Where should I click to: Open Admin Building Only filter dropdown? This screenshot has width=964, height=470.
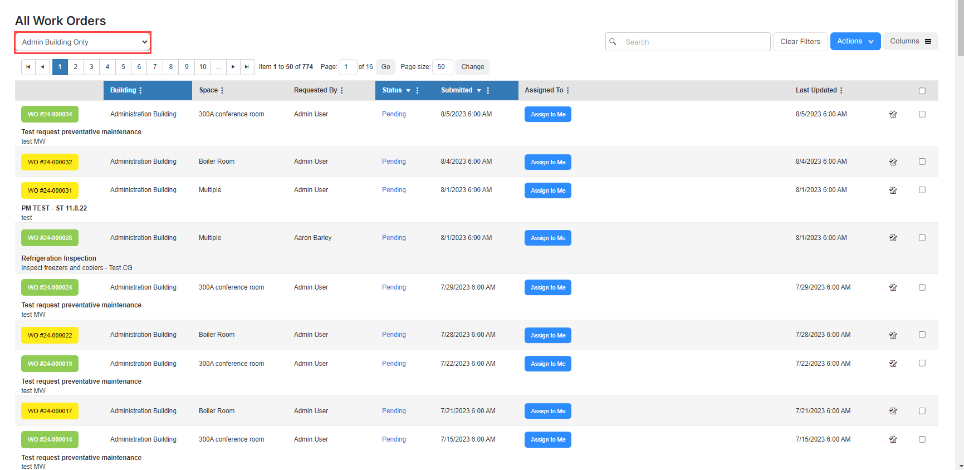click(82, 42)
